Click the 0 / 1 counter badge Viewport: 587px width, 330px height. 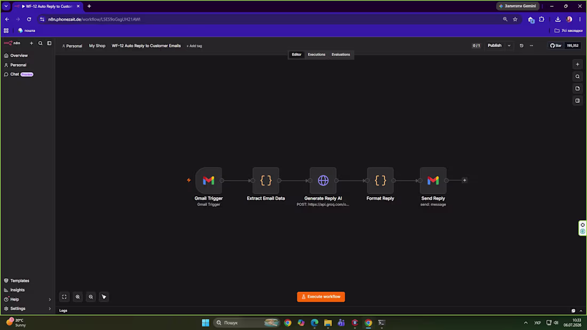(x=476, y=46)
